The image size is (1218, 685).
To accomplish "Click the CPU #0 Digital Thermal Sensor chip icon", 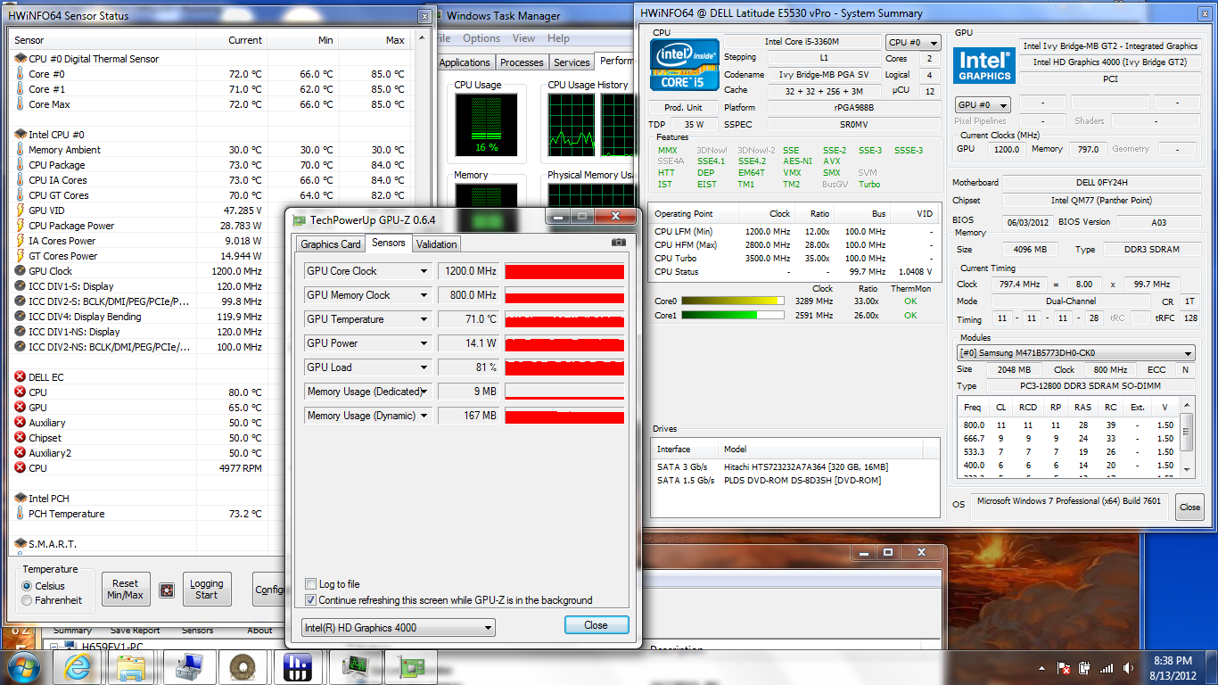I will pos(21,59).
